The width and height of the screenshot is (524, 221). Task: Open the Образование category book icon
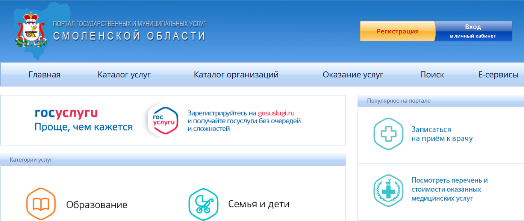pos(41,204)
